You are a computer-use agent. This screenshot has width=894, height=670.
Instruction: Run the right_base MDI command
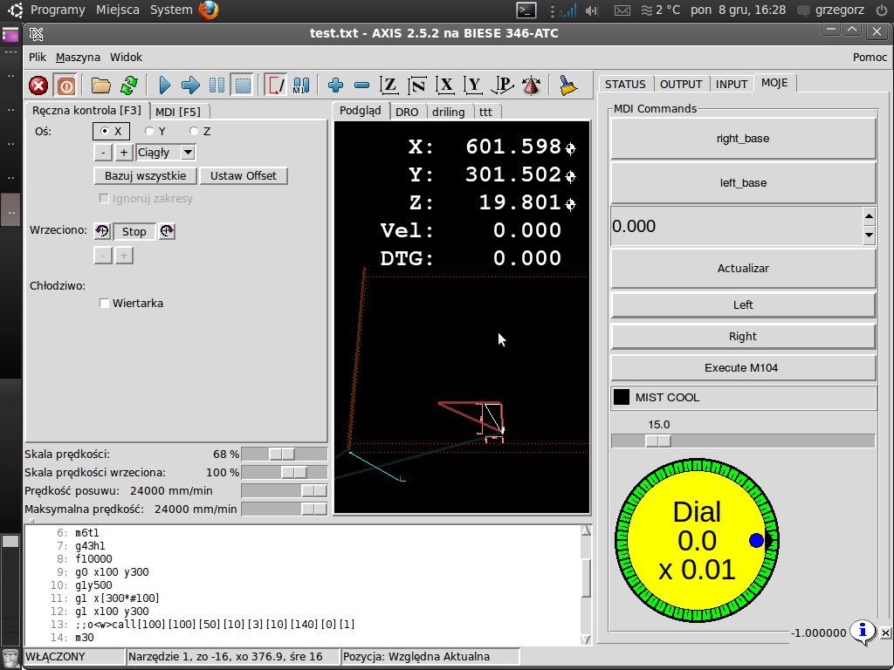click(x=743, y=139)
